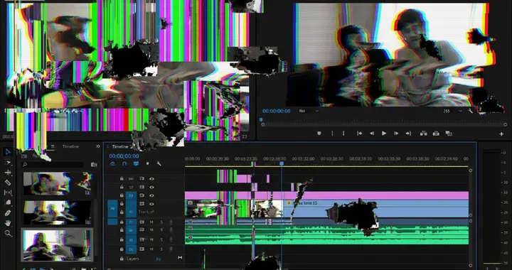The width and height of the screenshot is (512, 270).
Task: Select the green audio waveform clip
Action: click(326, 234)
